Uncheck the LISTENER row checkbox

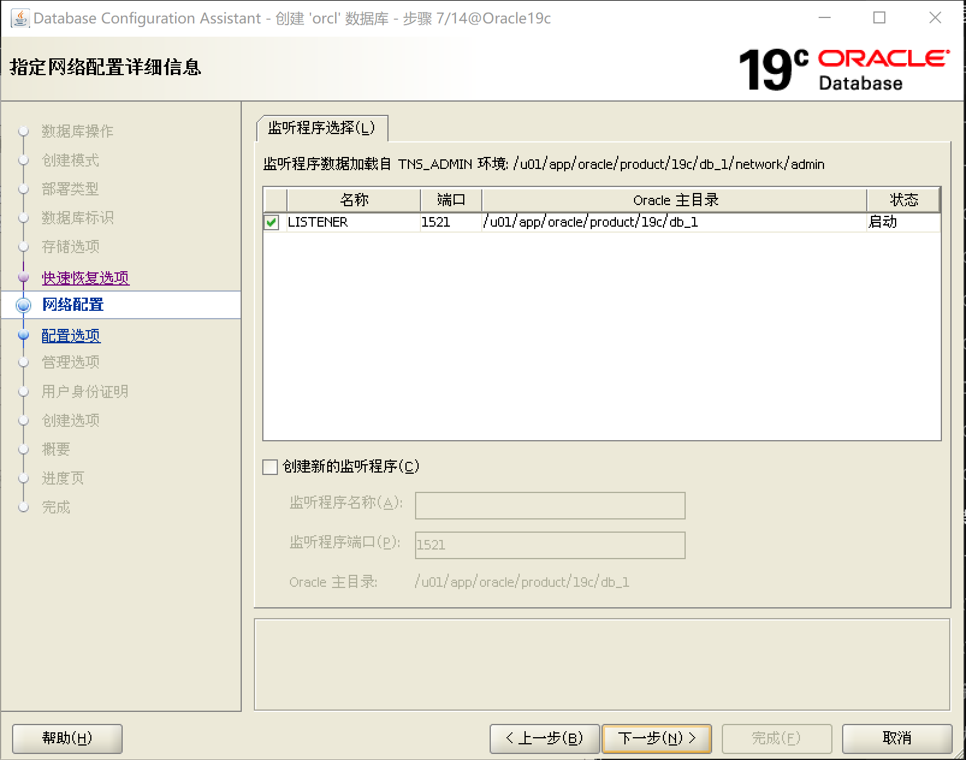271,222
